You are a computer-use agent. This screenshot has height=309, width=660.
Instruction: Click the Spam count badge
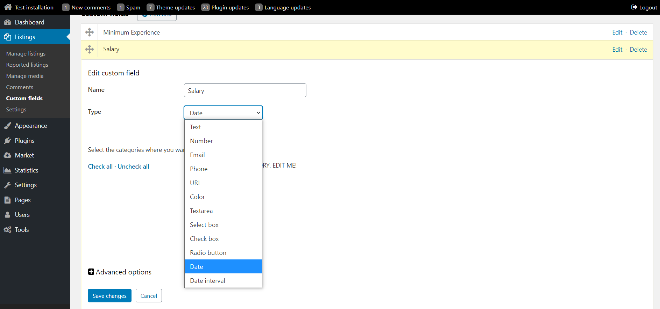coord(120,7)
